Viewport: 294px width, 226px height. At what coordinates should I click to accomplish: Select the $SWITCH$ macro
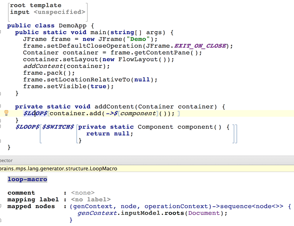point(58,127)
